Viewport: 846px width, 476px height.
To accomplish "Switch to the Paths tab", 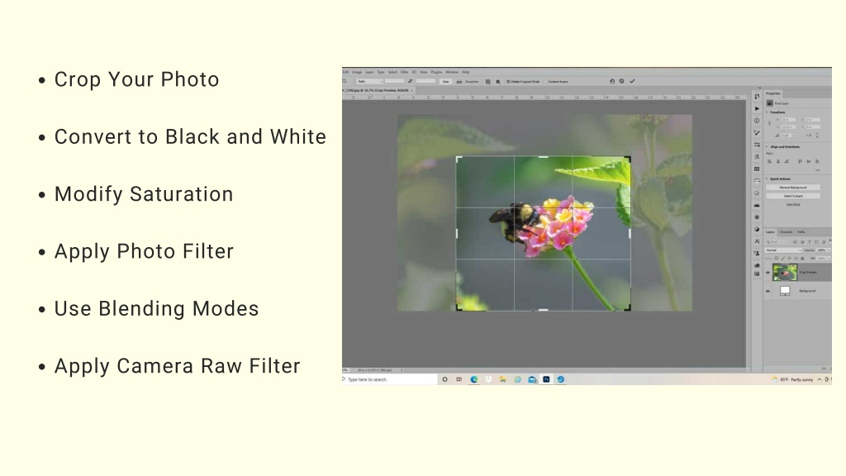I will 801,232.
